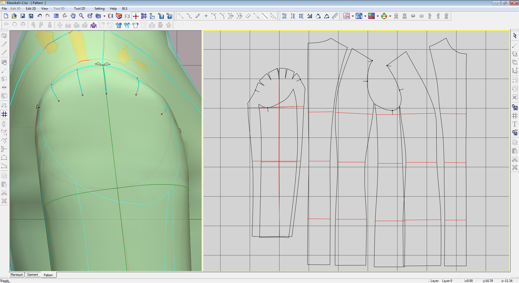Select the pencil draw tool
The width and height of the screenshot is (519, 283).
198,16
